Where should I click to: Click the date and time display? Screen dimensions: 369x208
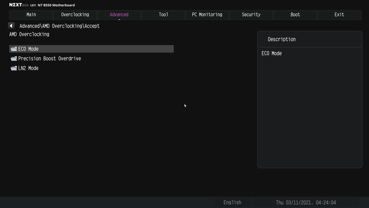(306, 202)
